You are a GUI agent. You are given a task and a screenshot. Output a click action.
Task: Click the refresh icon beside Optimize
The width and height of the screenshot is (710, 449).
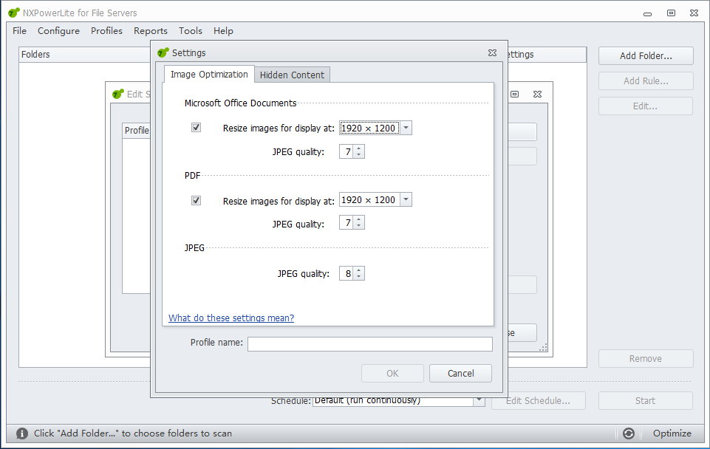pos(629,433)
